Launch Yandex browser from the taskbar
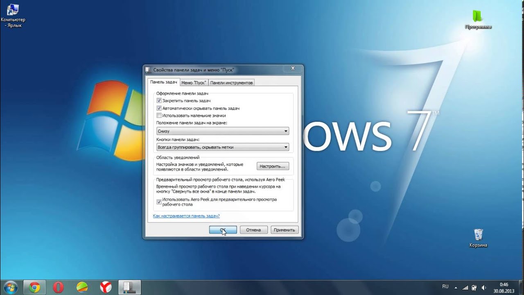Viewport: 524px width, 295px height. coord(106,288)
